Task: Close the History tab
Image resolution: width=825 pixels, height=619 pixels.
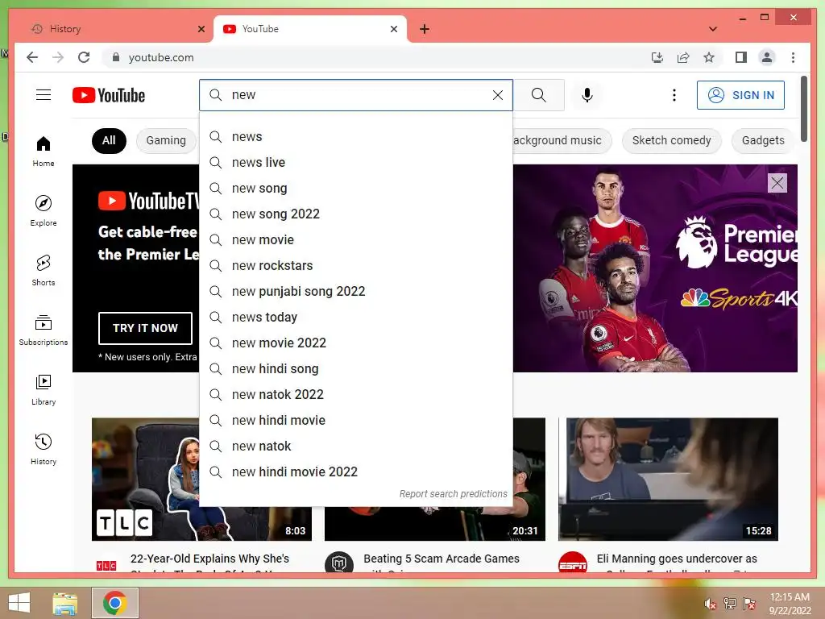Action: coord(201,29)
